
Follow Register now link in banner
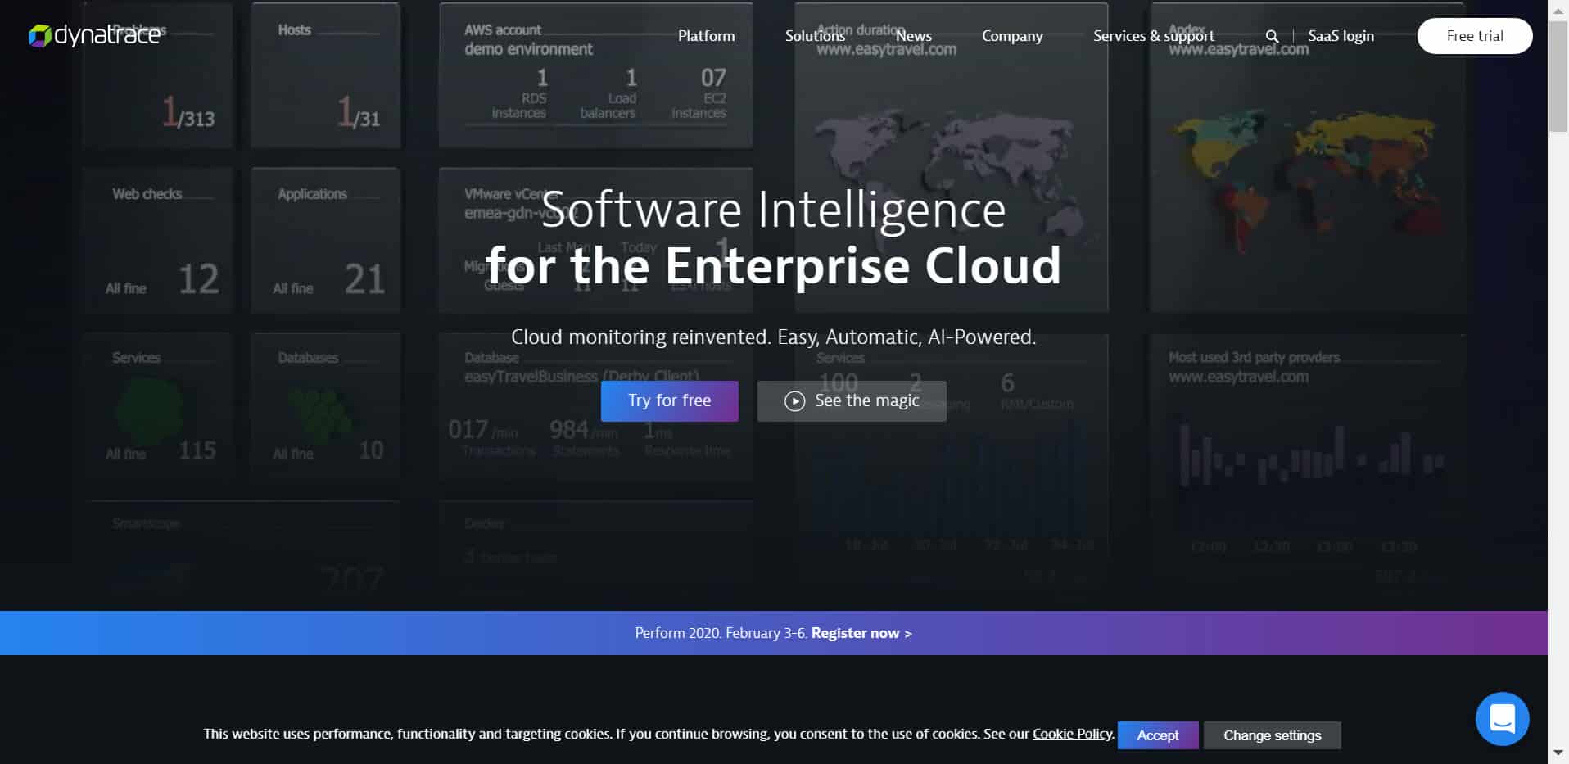861,633
